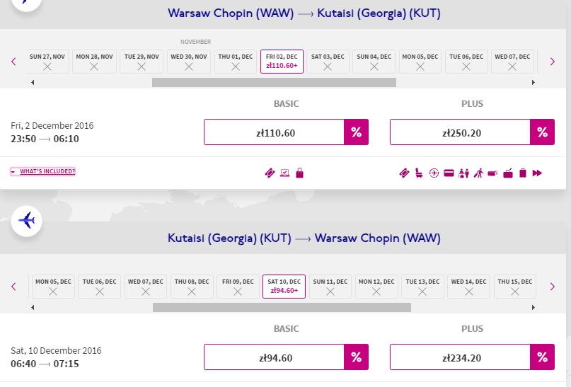Click the percent icon beside zł250.20 Plus fare
Image resolution: width=571 pixels, height=387 pixels.
click(x=542, y=132)
